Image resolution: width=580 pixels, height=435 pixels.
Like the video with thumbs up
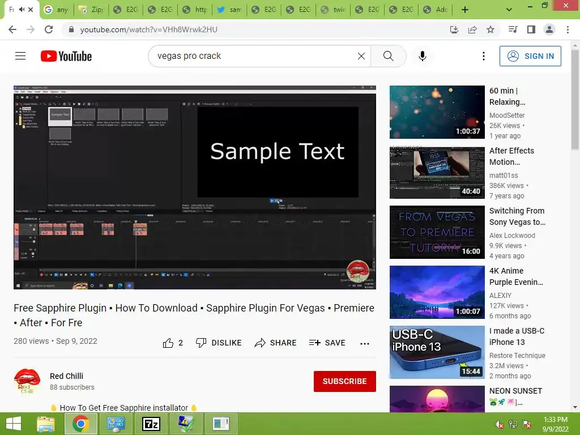tap(173, 343)
